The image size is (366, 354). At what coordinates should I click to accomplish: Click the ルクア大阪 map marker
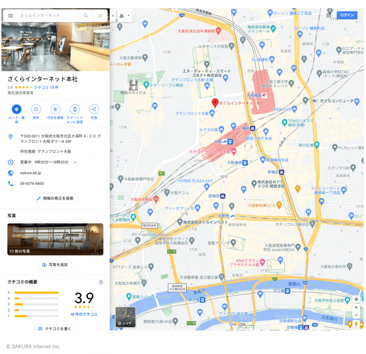[221, 129]
